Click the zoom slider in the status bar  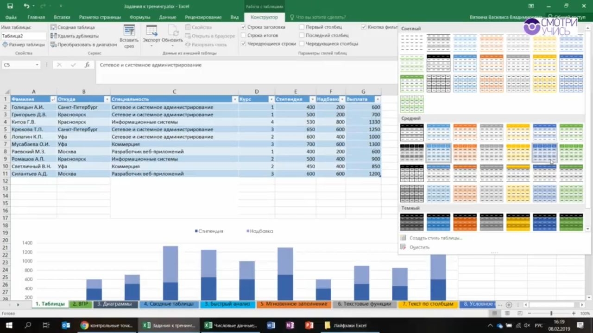(551, 314)
